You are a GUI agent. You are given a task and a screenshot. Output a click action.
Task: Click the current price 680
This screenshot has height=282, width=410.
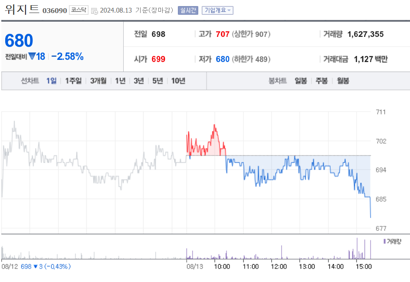point(19,41)
